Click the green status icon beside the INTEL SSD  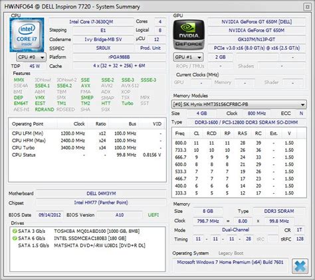pos(15,238)
